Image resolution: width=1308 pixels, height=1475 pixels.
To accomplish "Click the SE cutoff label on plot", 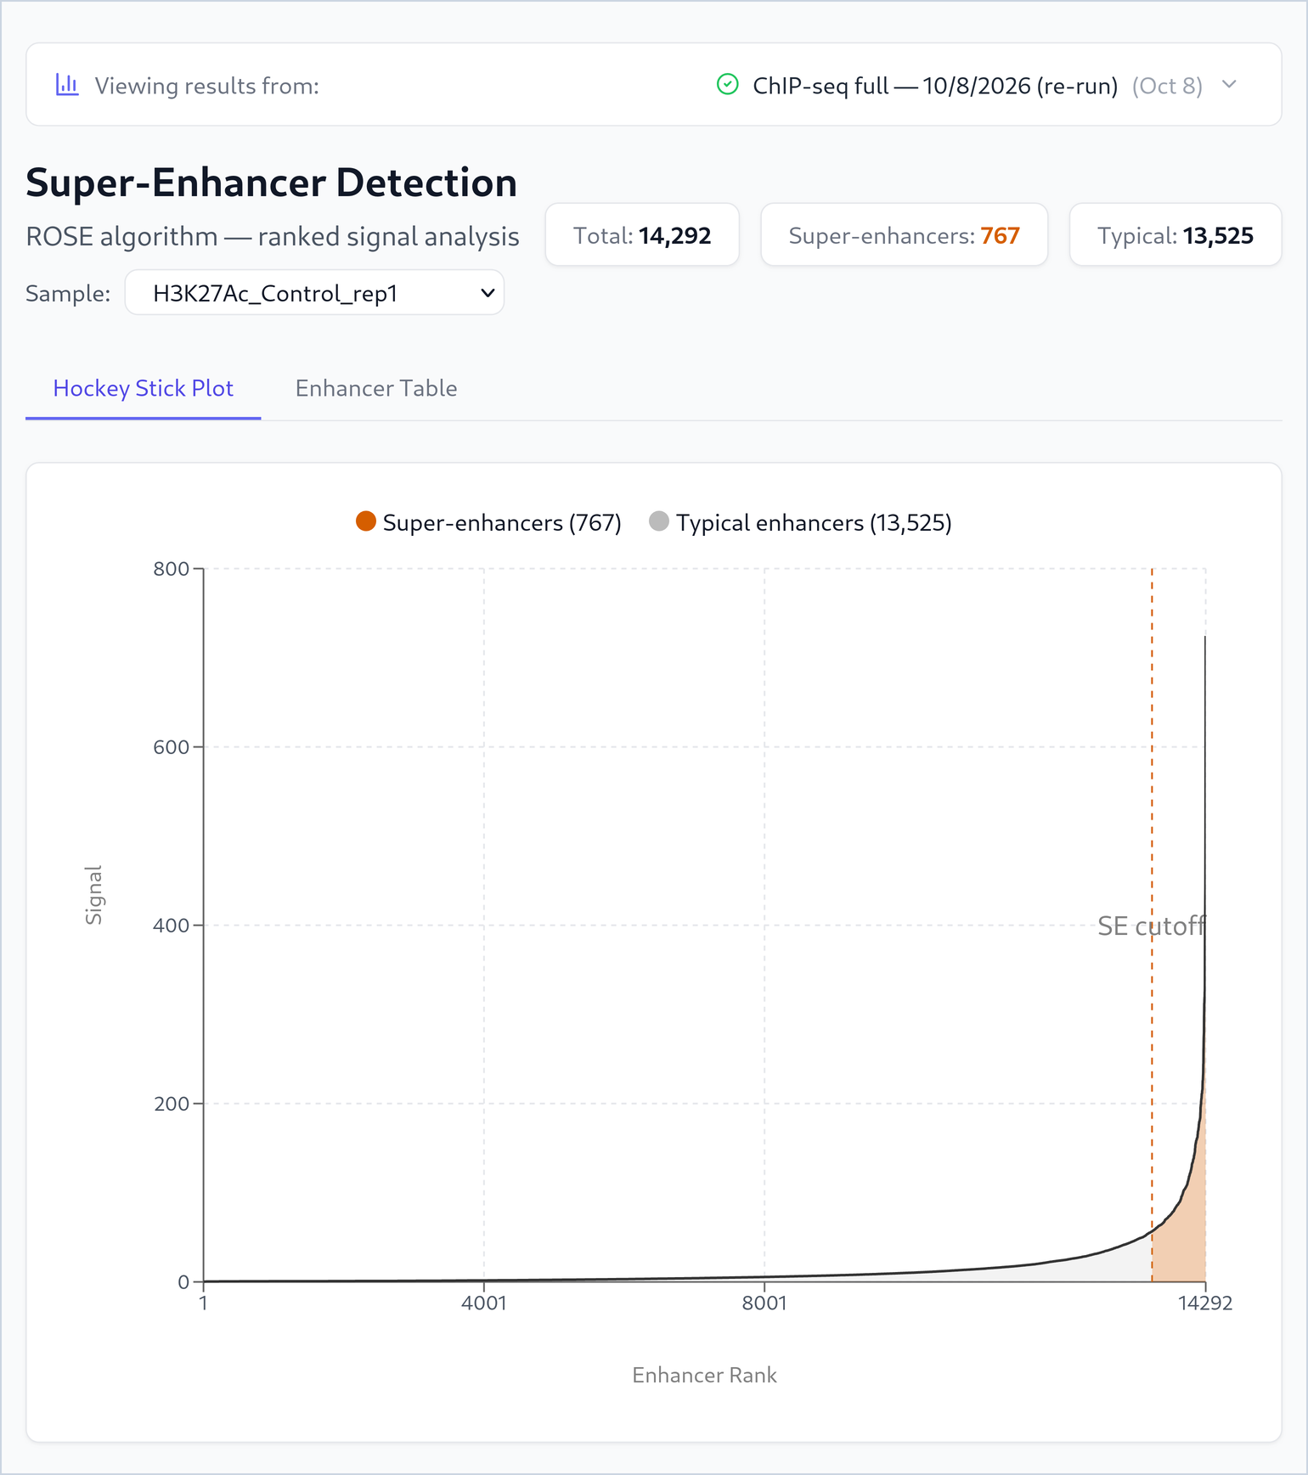I will (1151, 926).
